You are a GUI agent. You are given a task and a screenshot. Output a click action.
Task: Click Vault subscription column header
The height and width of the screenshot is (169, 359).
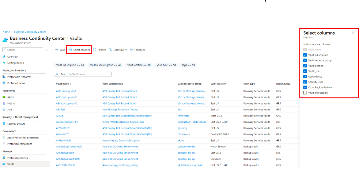point(112,84)
